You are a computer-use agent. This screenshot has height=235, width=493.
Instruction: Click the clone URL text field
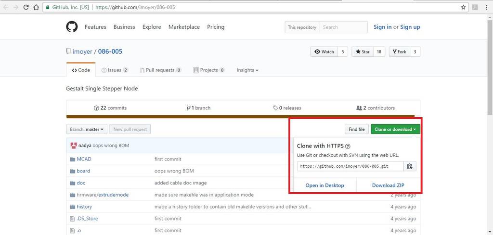[350, 166]
